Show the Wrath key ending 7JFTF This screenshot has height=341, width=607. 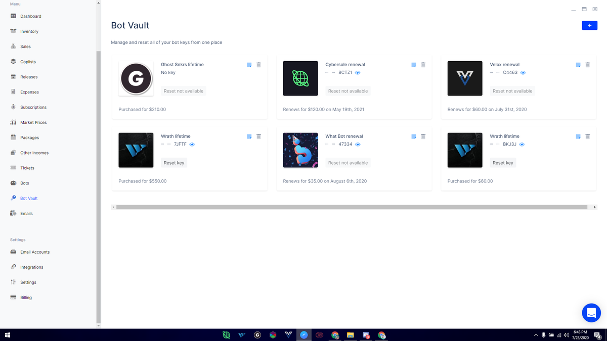coord(192,144)
